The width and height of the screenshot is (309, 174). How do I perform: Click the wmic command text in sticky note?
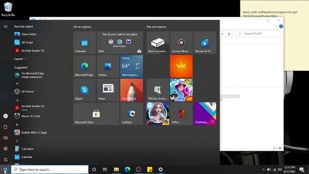[x=270, y=14]
